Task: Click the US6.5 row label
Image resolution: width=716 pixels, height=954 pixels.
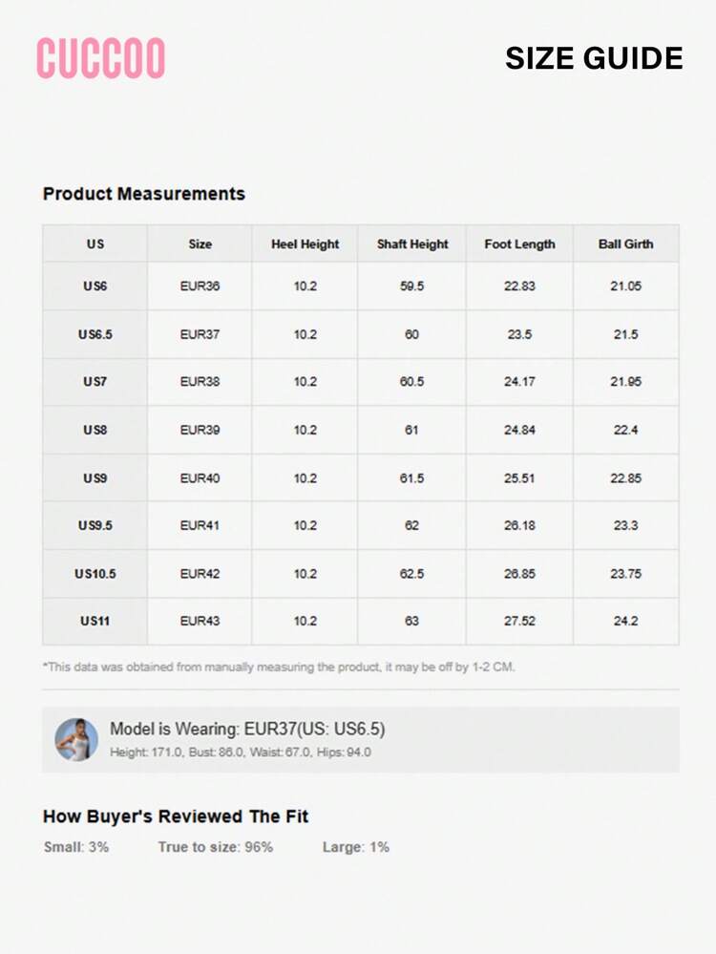Action: point(95,334)
